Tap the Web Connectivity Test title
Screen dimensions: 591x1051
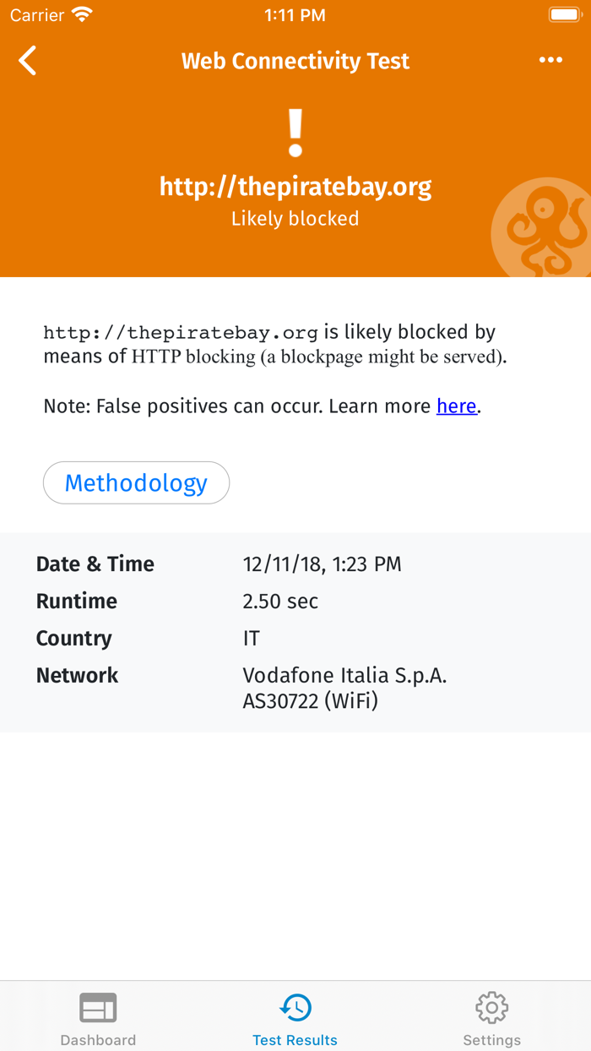295,60
